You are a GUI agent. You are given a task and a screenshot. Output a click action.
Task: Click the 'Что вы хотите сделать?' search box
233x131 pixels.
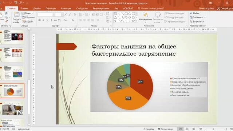point(151,8)
